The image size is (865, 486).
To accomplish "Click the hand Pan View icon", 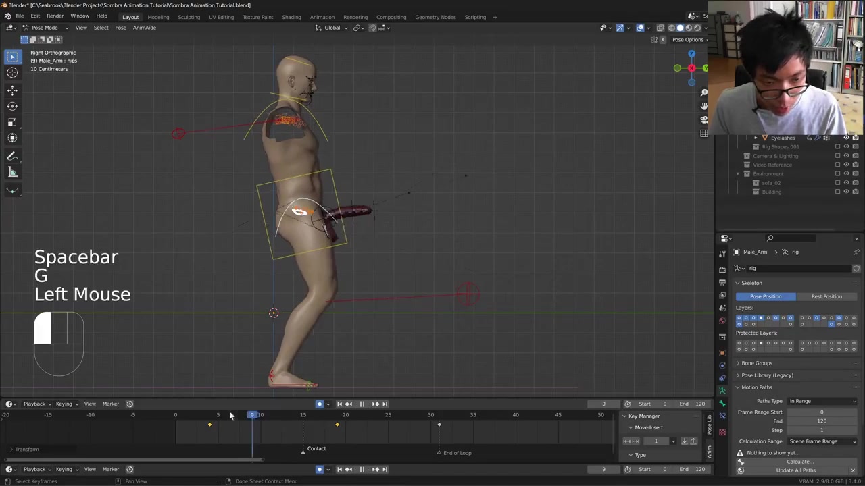I will [x=703, y=106].
